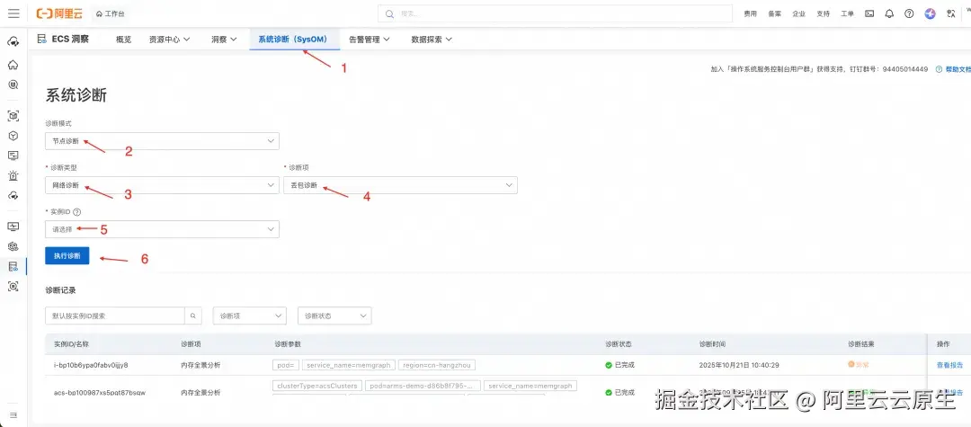Screen dimensions: 971x427
Task: Click instance i-bp10b6ypa0fabv0ijjy8
Action: 91,365
